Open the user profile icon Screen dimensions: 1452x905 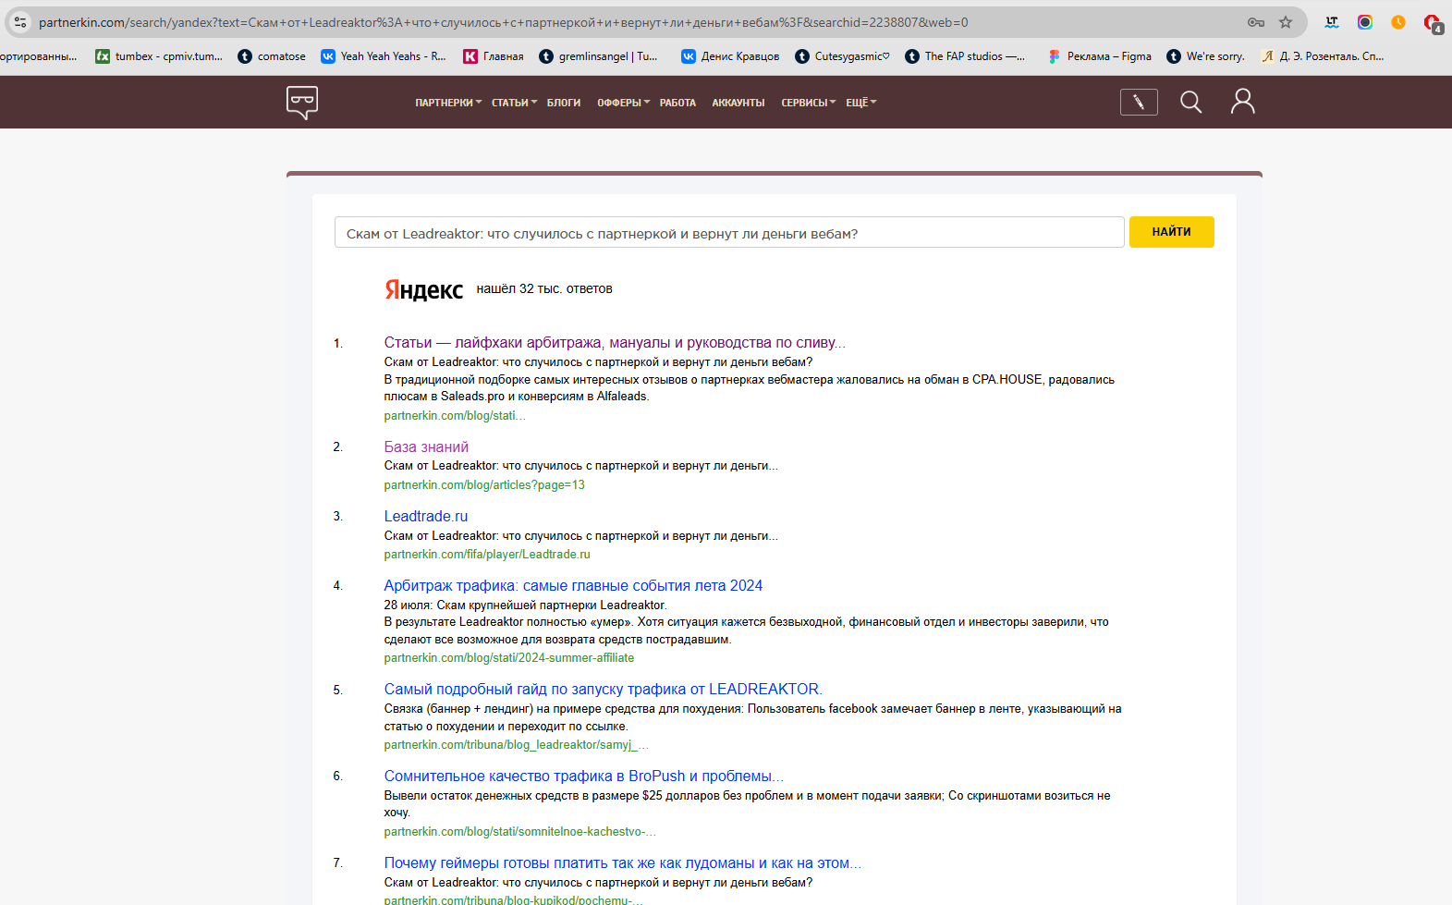tap(1243, 101)
